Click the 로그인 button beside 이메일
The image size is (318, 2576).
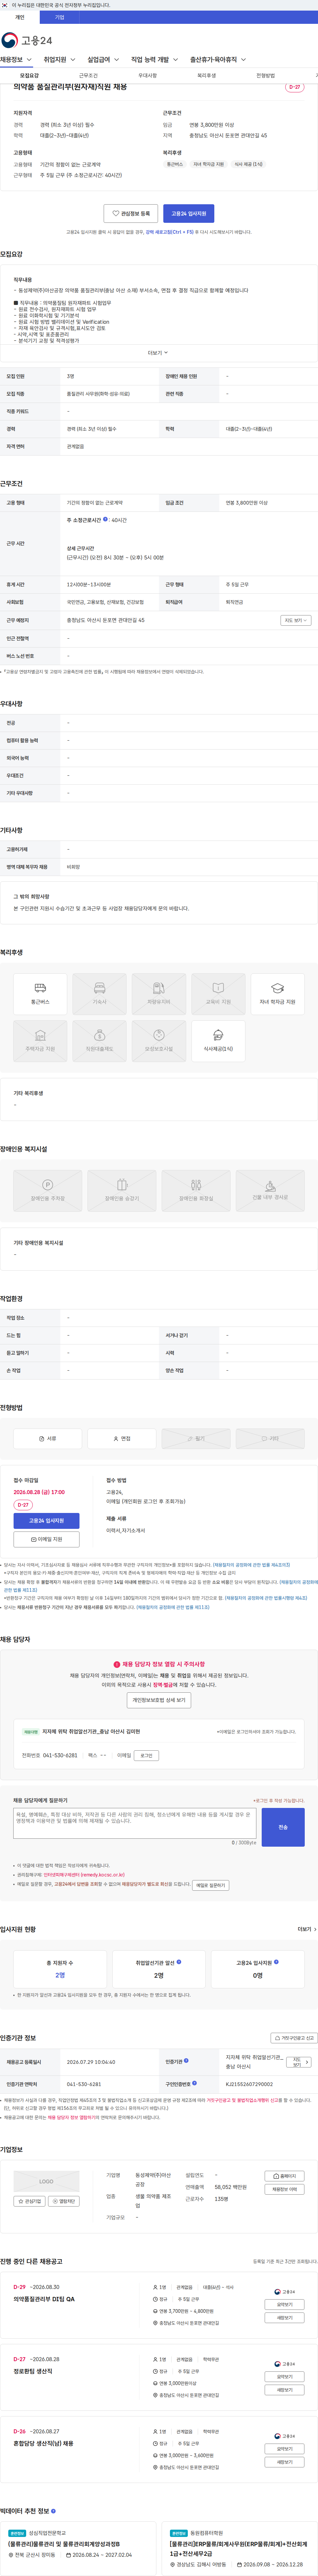click(146, 1755)
